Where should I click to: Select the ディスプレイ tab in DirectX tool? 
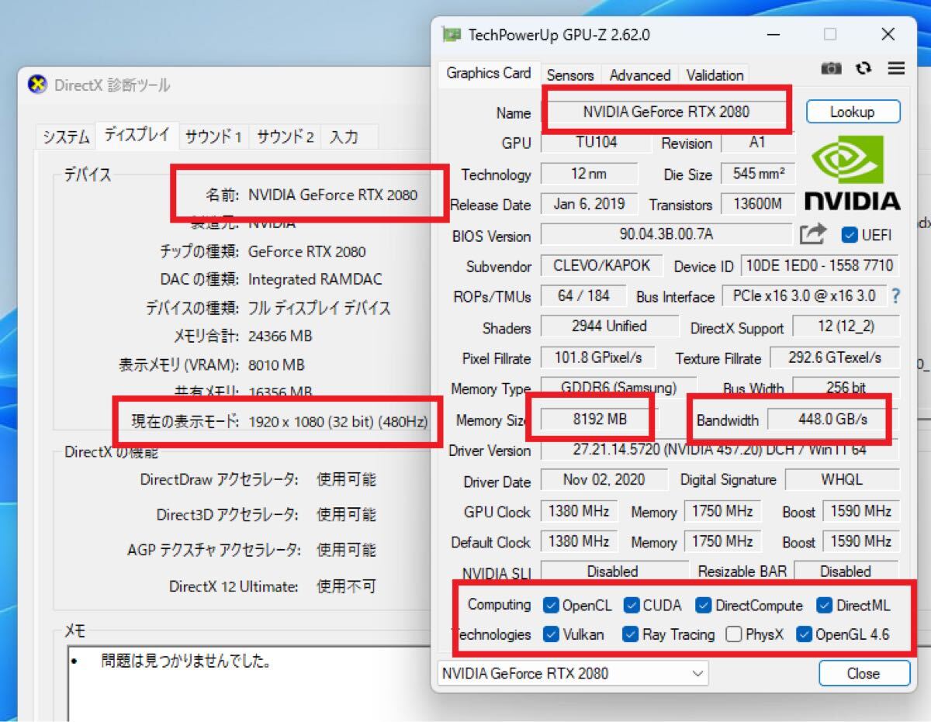[x=137, y=135]
